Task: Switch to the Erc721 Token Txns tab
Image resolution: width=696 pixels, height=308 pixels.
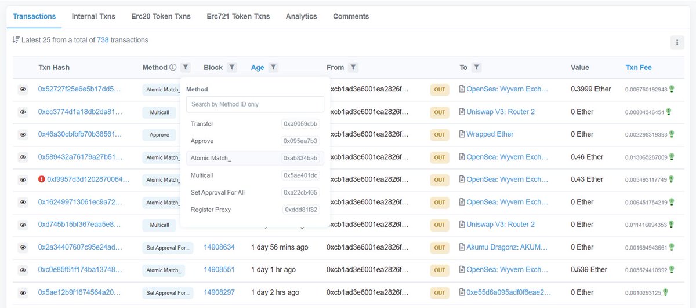Action: [238, 16]
